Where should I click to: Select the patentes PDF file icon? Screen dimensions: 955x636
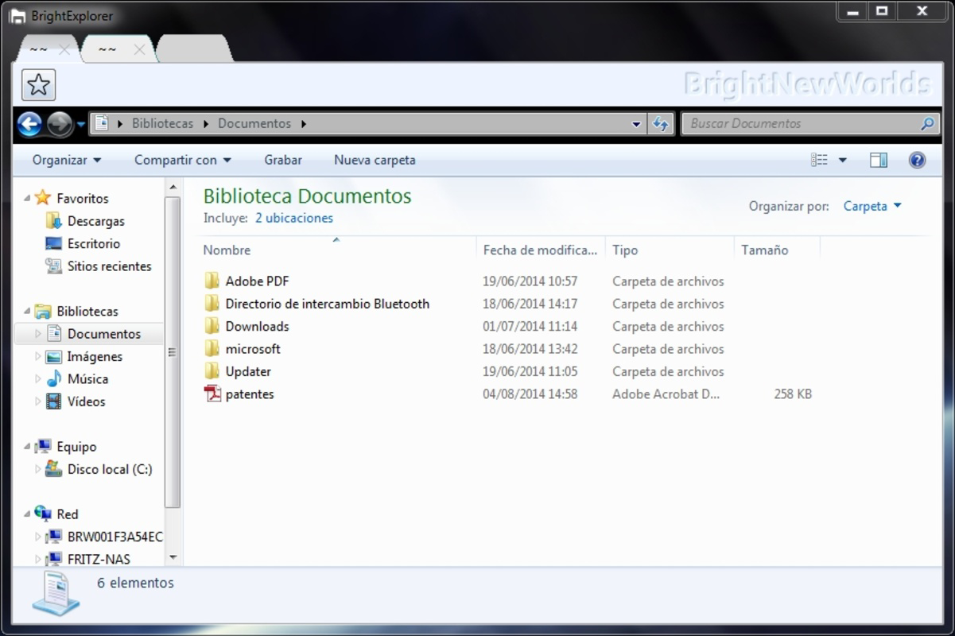click(212, 394)
